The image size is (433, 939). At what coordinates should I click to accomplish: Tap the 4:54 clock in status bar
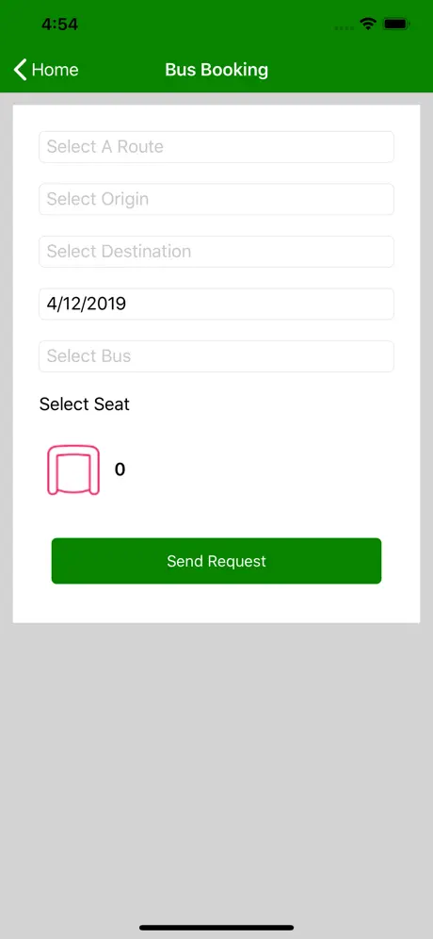[x=60, y=24]
